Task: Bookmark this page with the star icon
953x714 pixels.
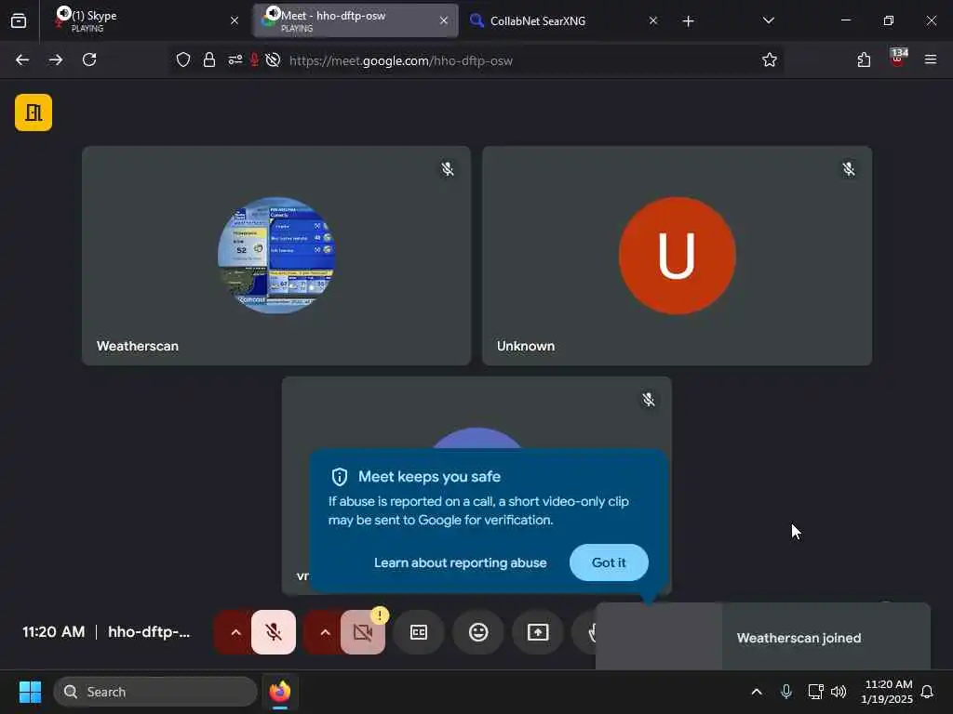Action: click(x=770, y=59)
